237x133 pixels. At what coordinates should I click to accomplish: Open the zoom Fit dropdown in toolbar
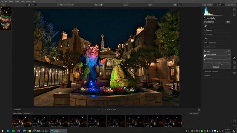(x=61, y=5)
